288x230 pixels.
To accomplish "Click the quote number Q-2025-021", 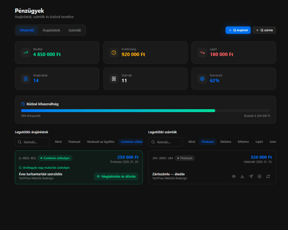I will coord(28,158).
